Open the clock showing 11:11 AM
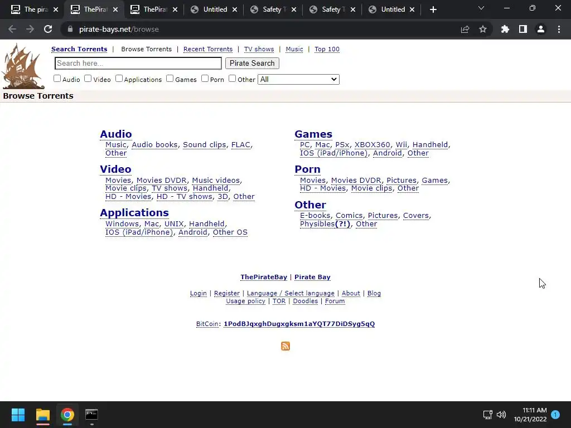This screenshot has height=428, width=571. tap(530, 415)
